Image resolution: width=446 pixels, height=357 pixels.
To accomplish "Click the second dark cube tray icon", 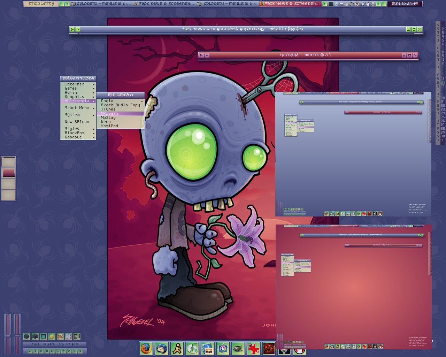I will click(x=35, y=336).
